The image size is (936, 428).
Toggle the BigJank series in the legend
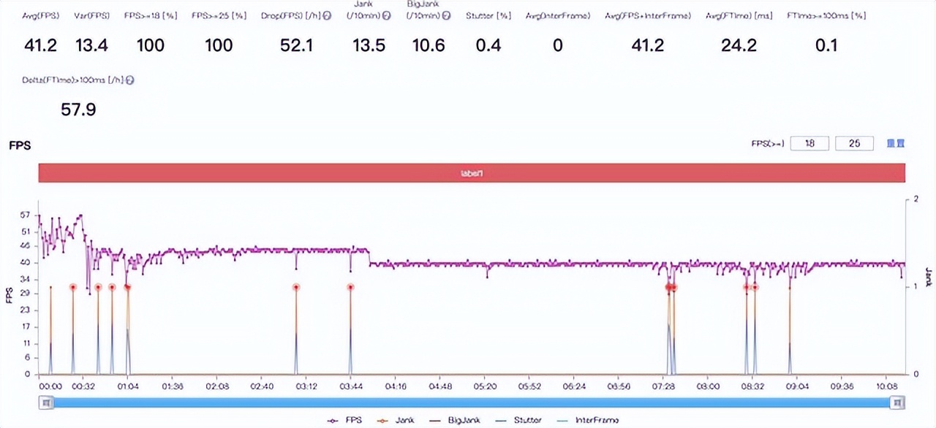(x=464, y=420)
